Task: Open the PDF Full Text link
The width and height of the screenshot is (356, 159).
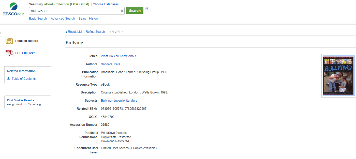Action: click(25, 53)
